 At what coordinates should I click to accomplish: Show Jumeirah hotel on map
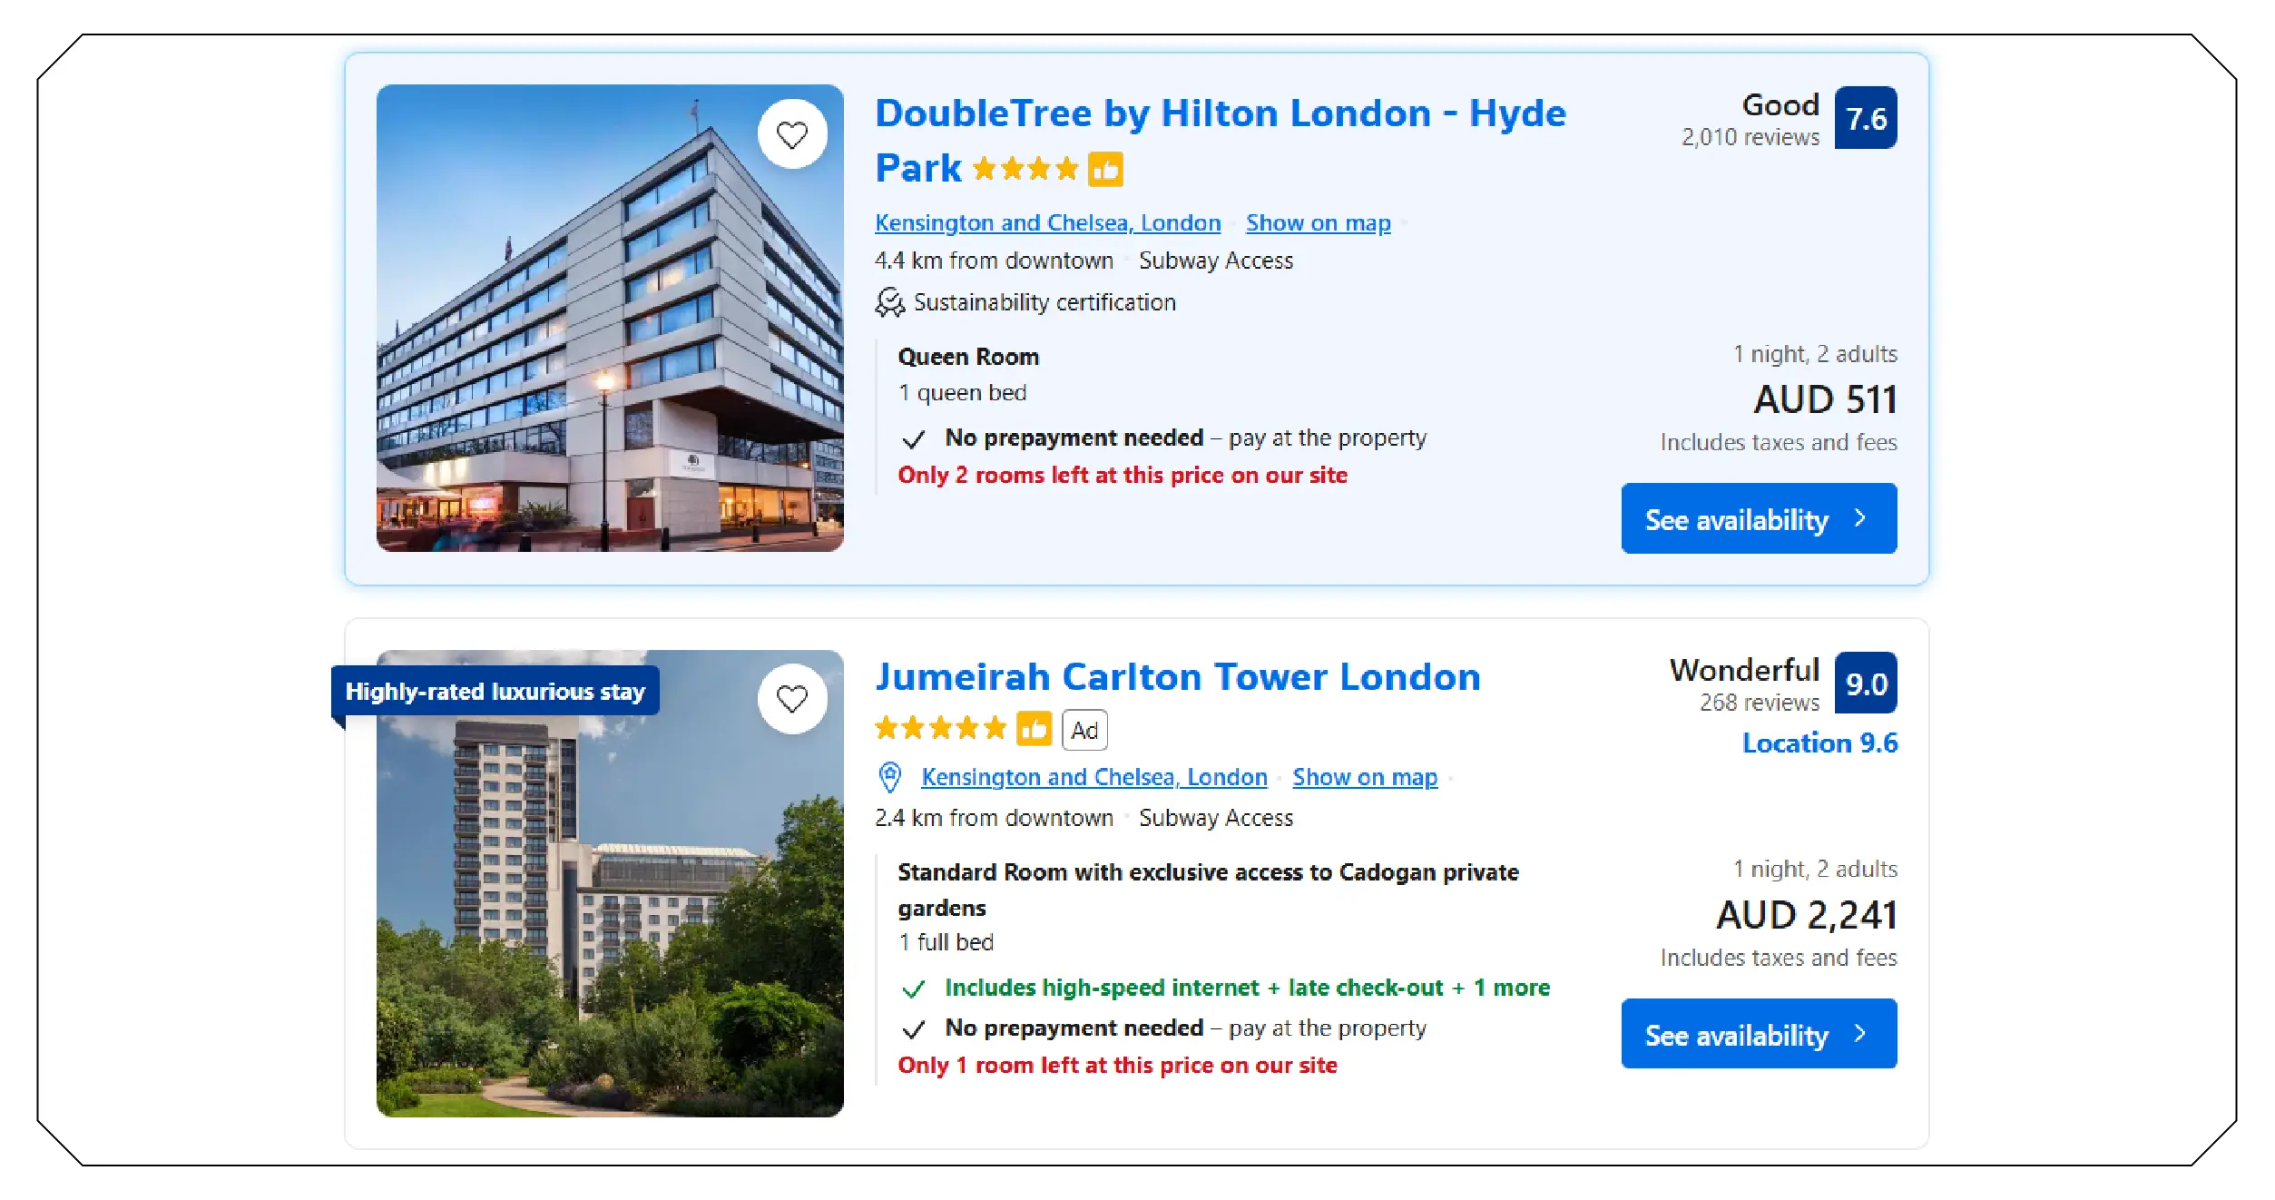pos(1364,778)
